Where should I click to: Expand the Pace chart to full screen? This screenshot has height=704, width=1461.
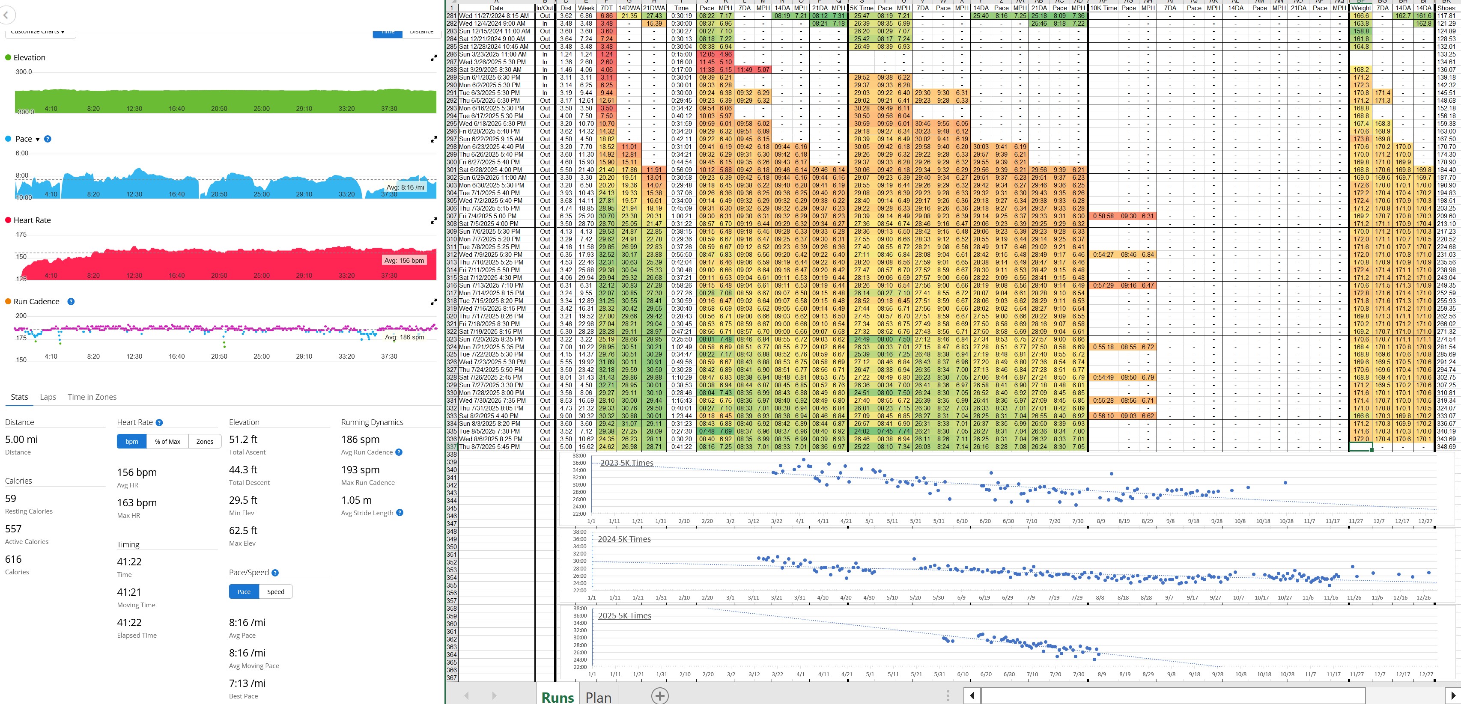click(434, 139)
